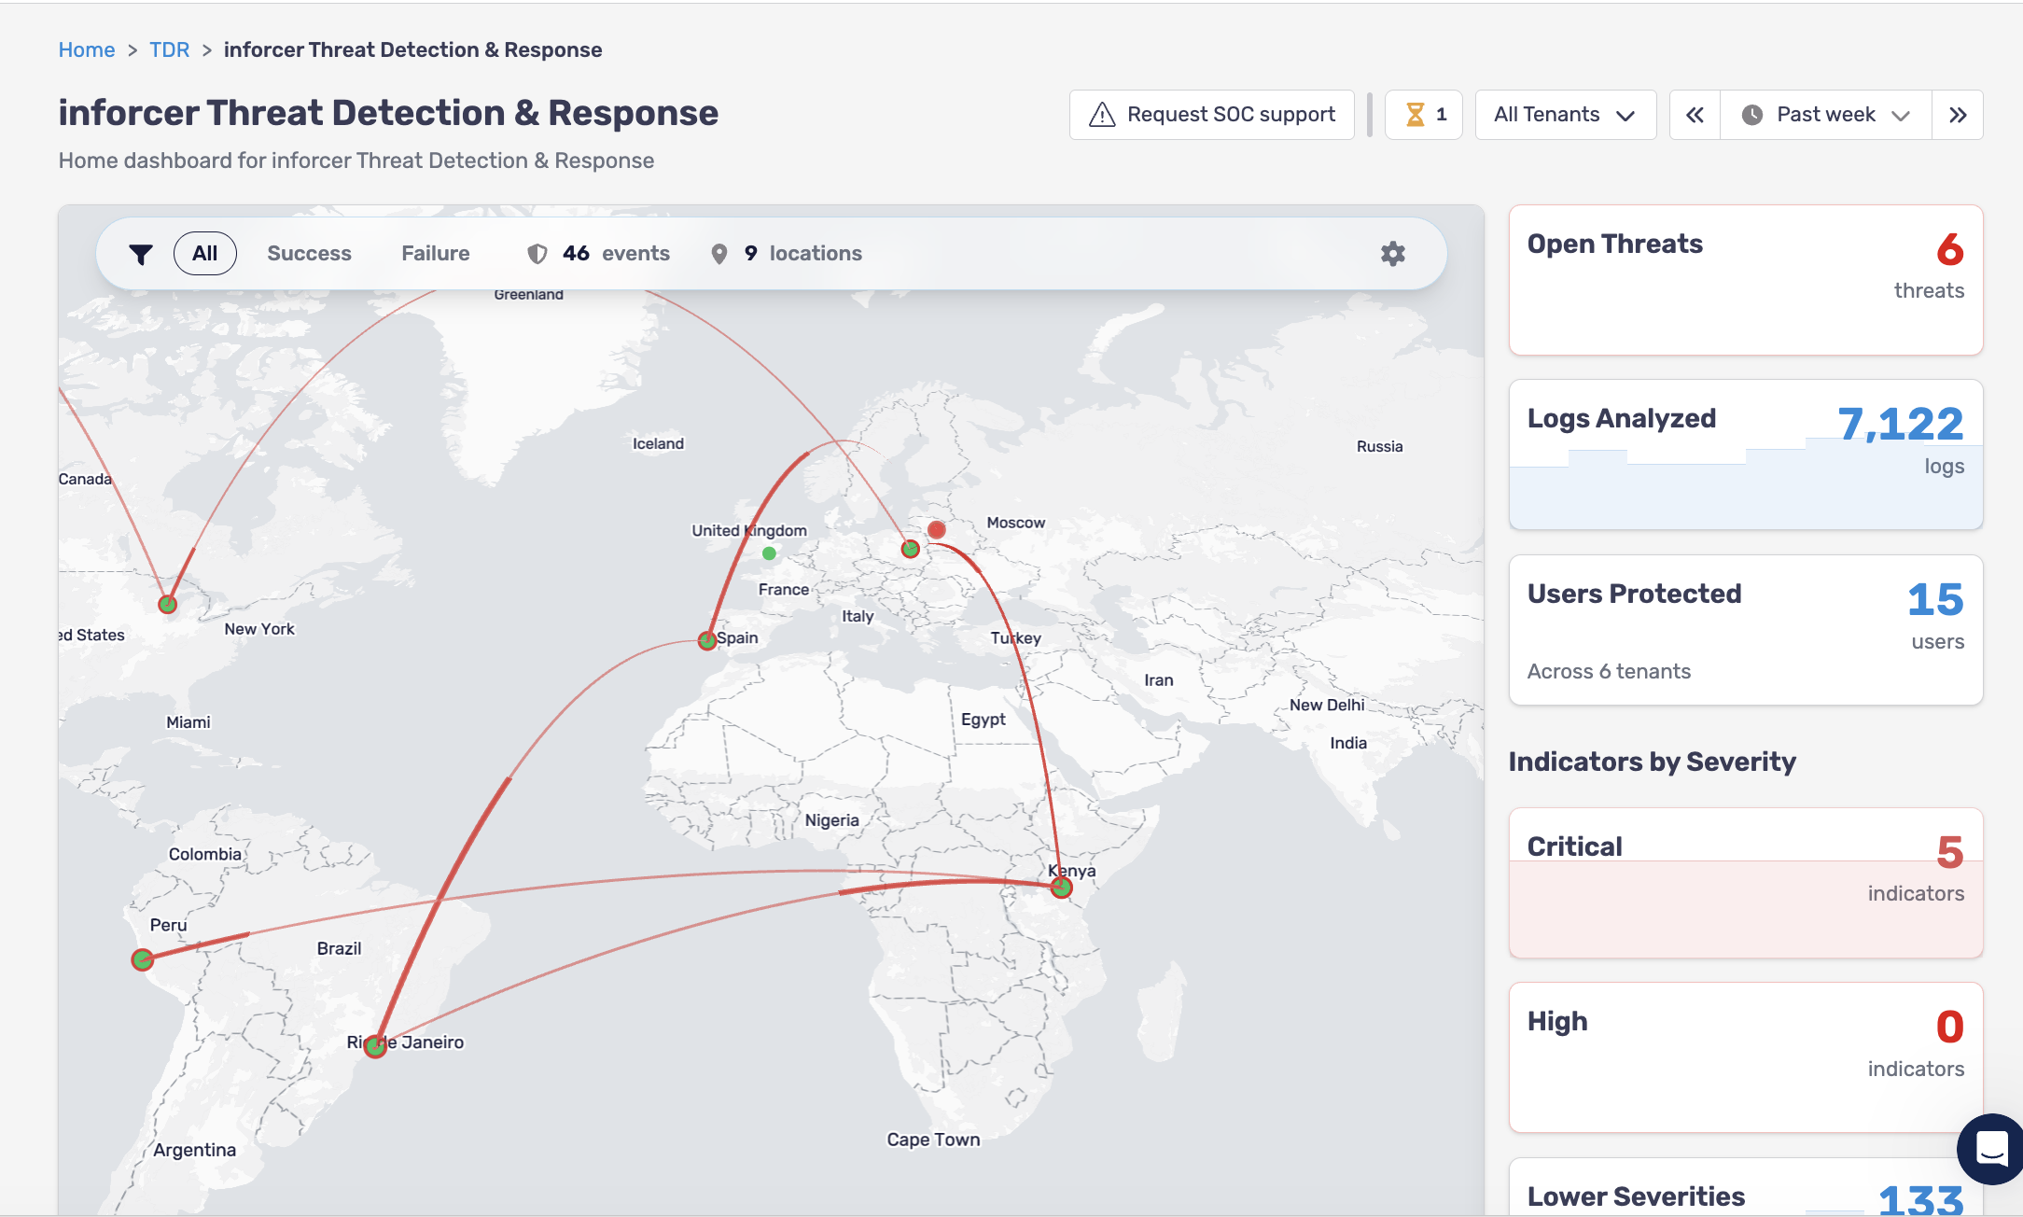Click the Spain map marker

point(707,640)
